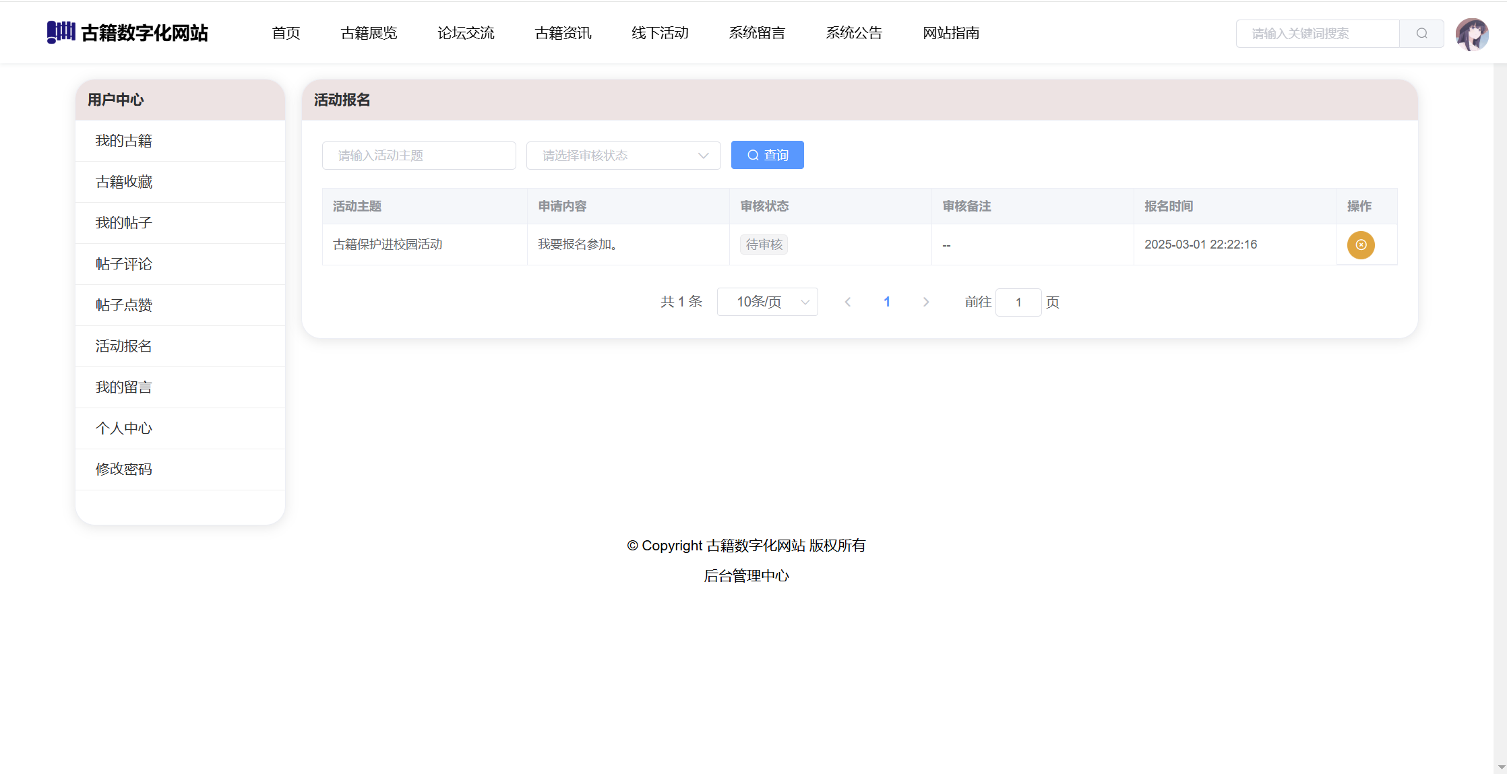Go to 线下活动 nav item
1507x774 pixels.
660,33
